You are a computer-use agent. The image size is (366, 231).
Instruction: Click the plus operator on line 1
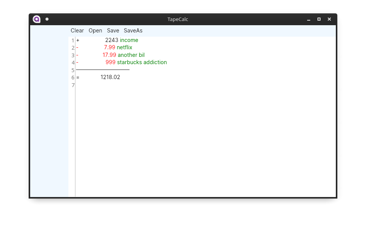78,40
